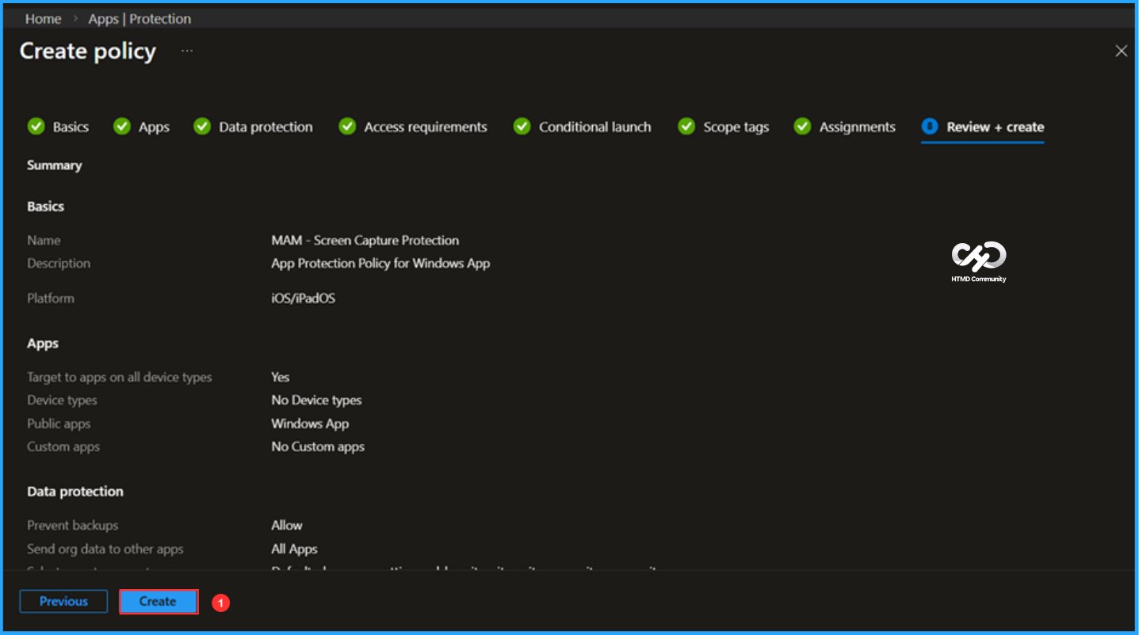Click the checkmark icon beside Access requirements

tap(347, 127)
